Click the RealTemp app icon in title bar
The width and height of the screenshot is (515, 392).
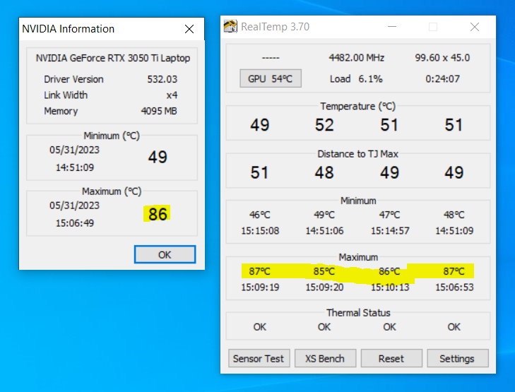point(230,26)
